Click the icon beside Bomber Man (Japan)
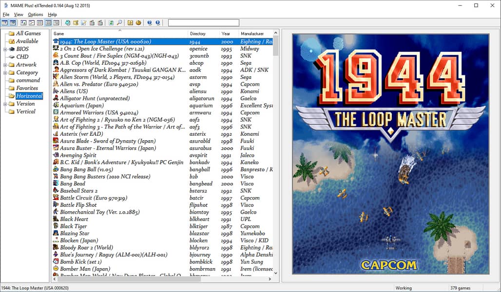The image size is (501, 292). 56,269
